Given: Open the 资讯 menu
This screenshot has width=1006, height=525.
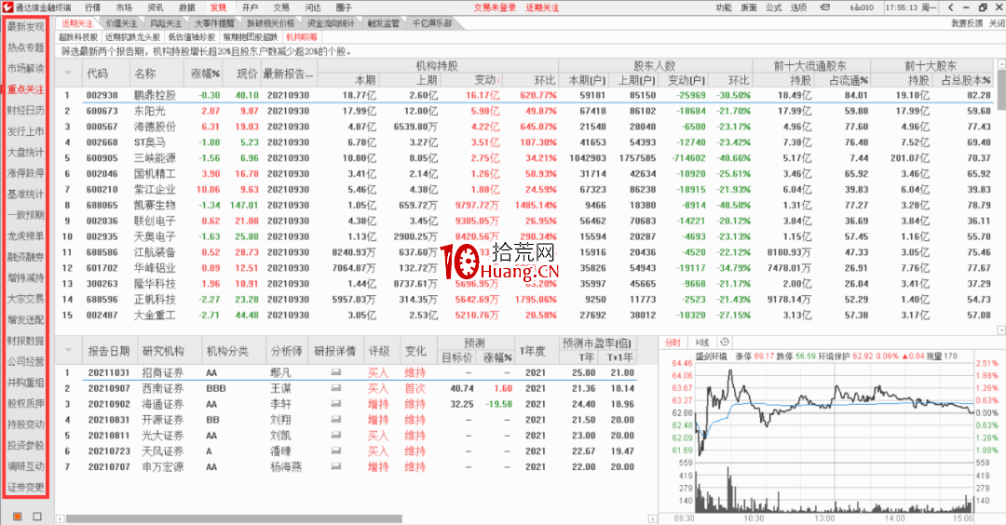Looking at the screenshot, I should pyautogui.click(x=156, y=7).
